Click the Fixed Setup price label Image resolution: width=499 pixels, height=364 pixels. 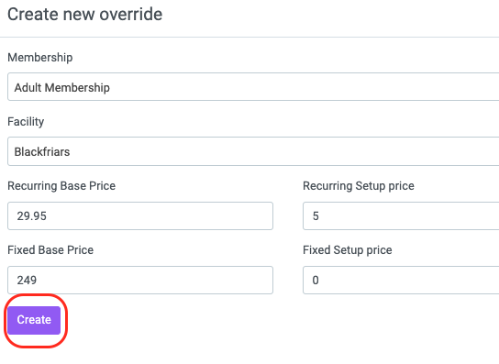348,250
